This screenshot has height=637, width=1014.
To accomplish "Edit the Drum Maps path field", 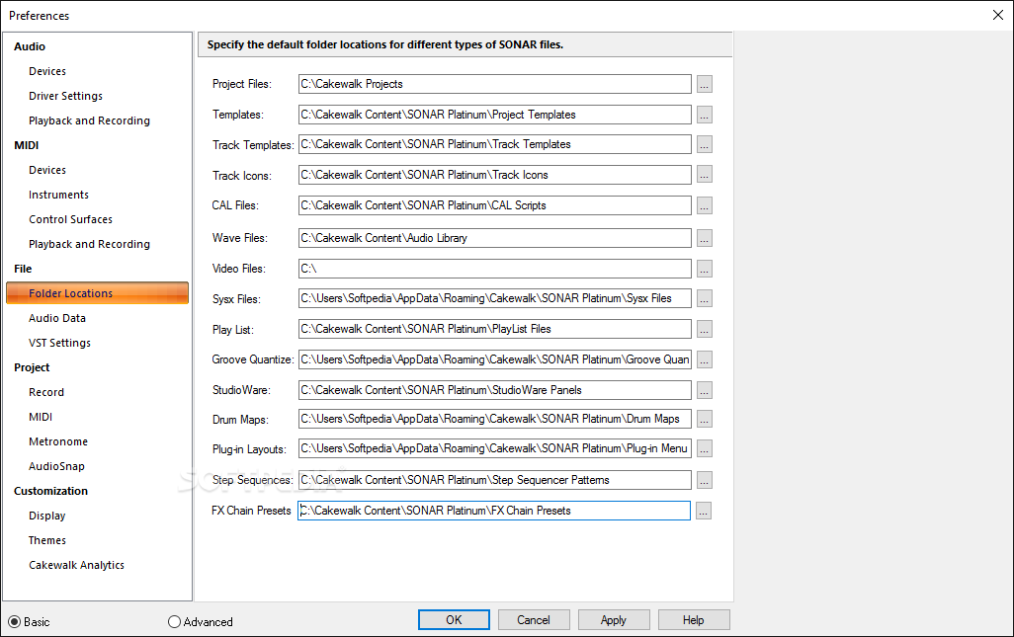I will [x=495, y=419].
